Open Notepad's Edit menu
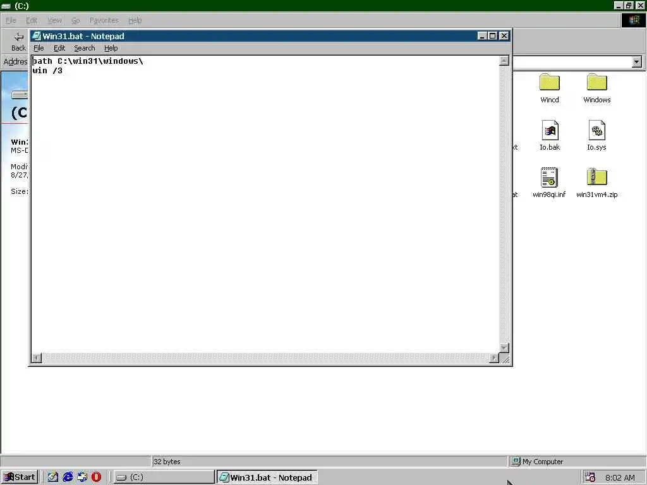Image resolution: width=647 pixels, height=485 pixels. (x=59, y=48)
